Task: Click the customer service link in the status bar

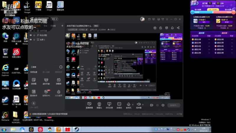Action: 50,114
